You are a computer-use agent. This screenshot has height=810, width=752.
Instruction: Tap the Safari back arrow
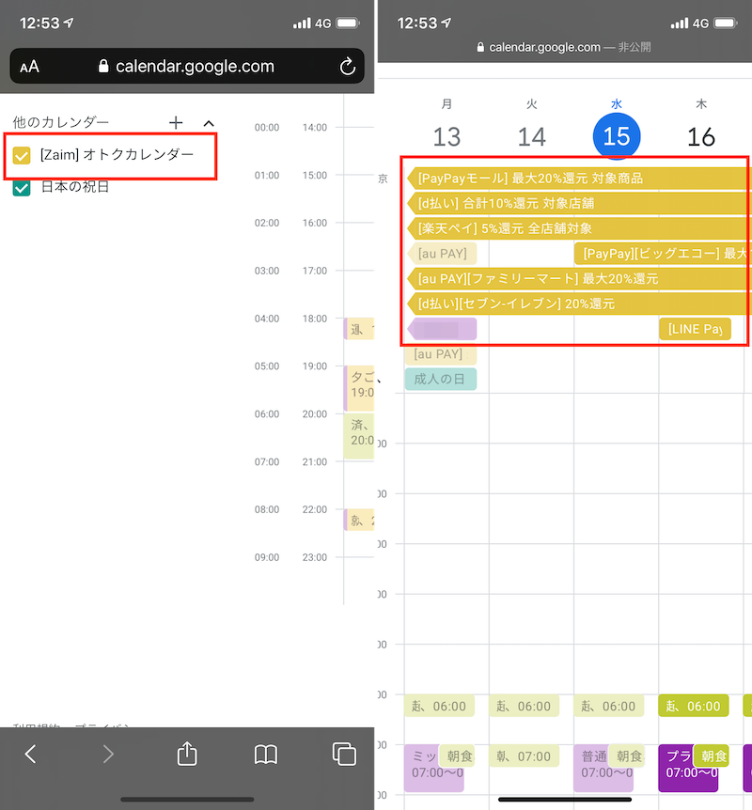click(x=30, y=754)
